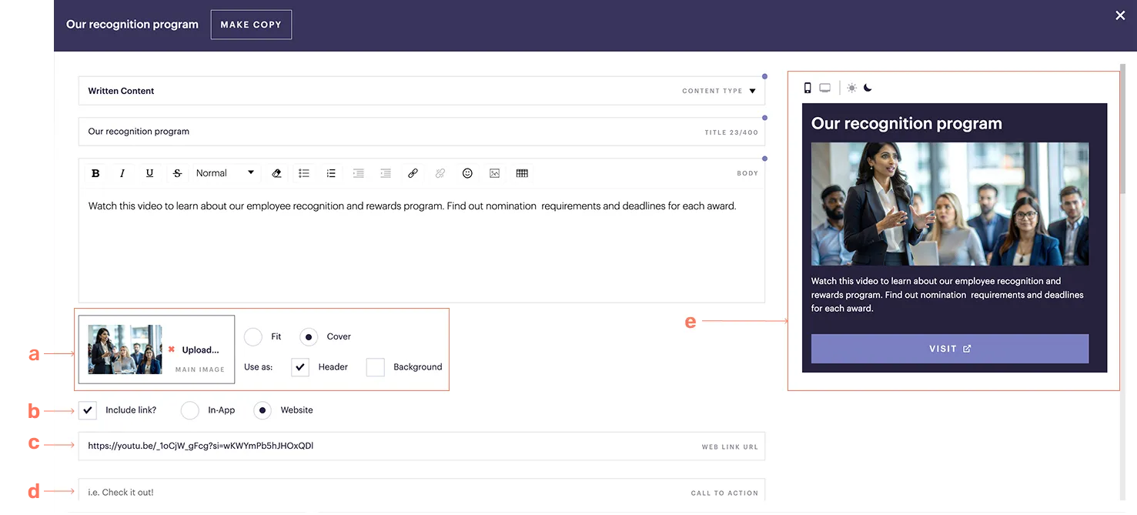Screen dimensions: 1137x515
Task: Select the Cover image option
Action: pos(309,336)
